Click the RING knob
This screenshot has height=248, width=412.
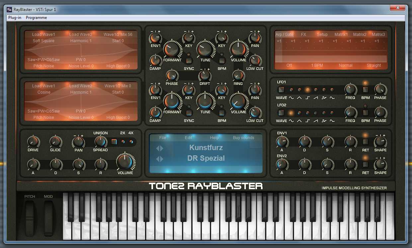238,76
